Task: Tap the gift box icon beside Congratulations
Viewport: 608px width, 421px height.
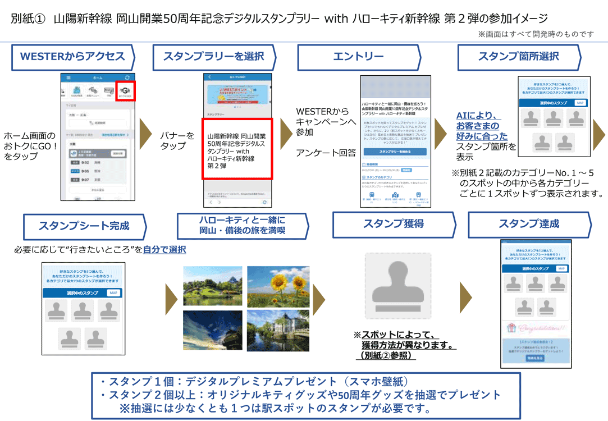Action: (512, 328)
